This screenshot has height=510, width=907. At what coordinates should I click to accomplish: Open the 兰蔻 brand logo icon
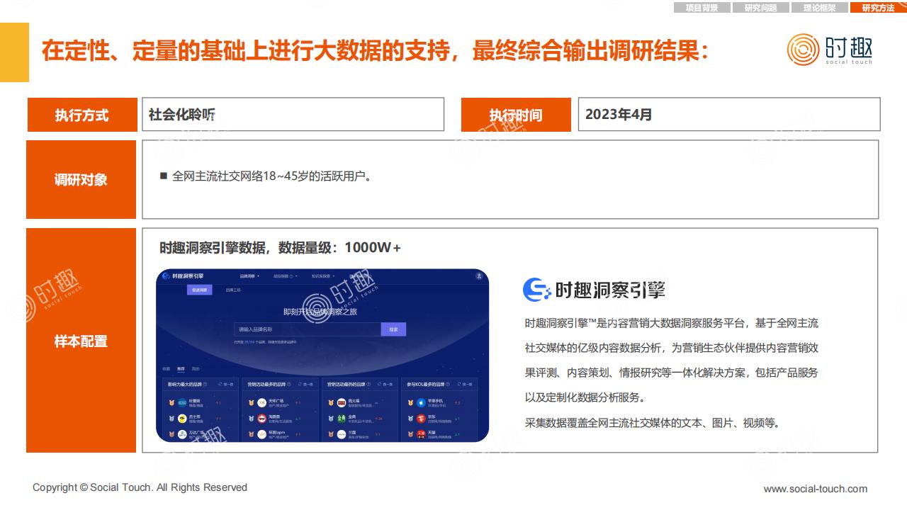pyautogui.click(x=342, y=434)
